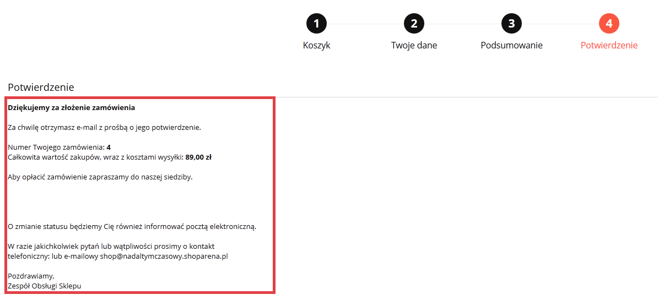
Task: Click the red step 4 circle
Action: (x=609, y=24)
